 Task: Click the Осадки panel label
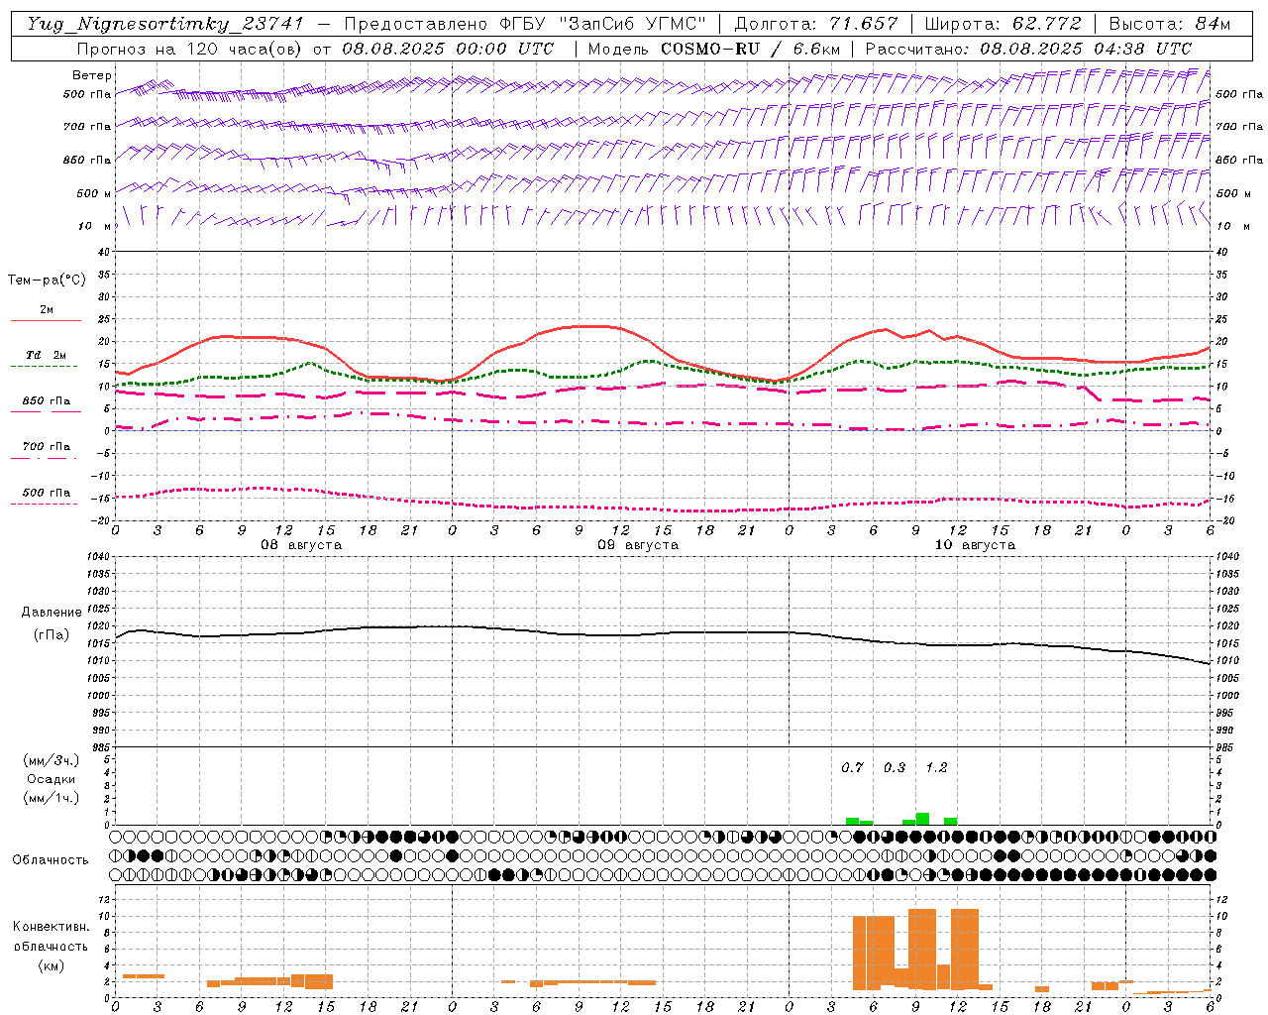51,779
